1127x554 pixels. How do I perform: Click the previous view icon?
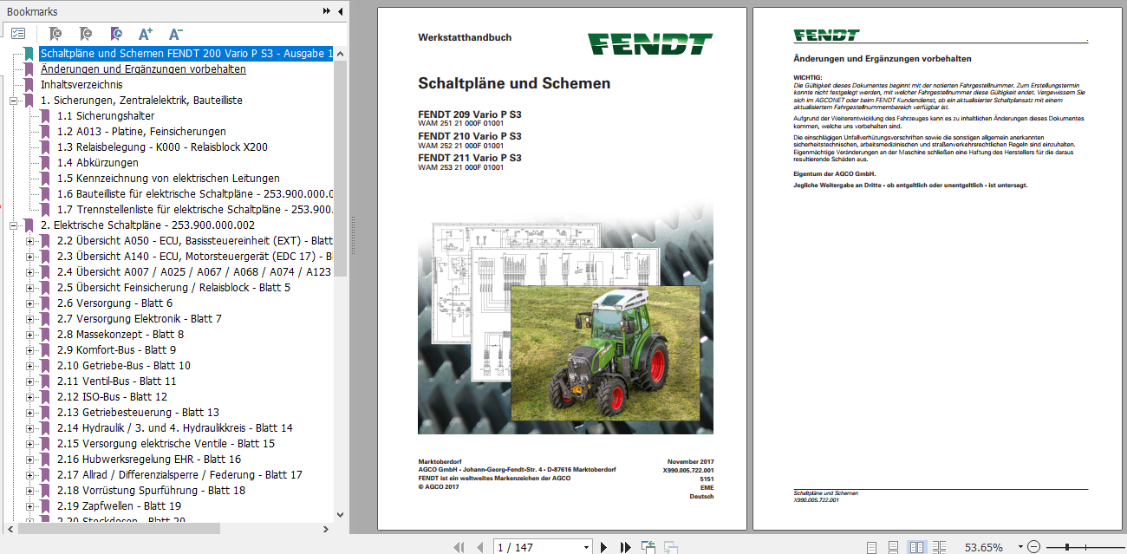coord(648,547)
